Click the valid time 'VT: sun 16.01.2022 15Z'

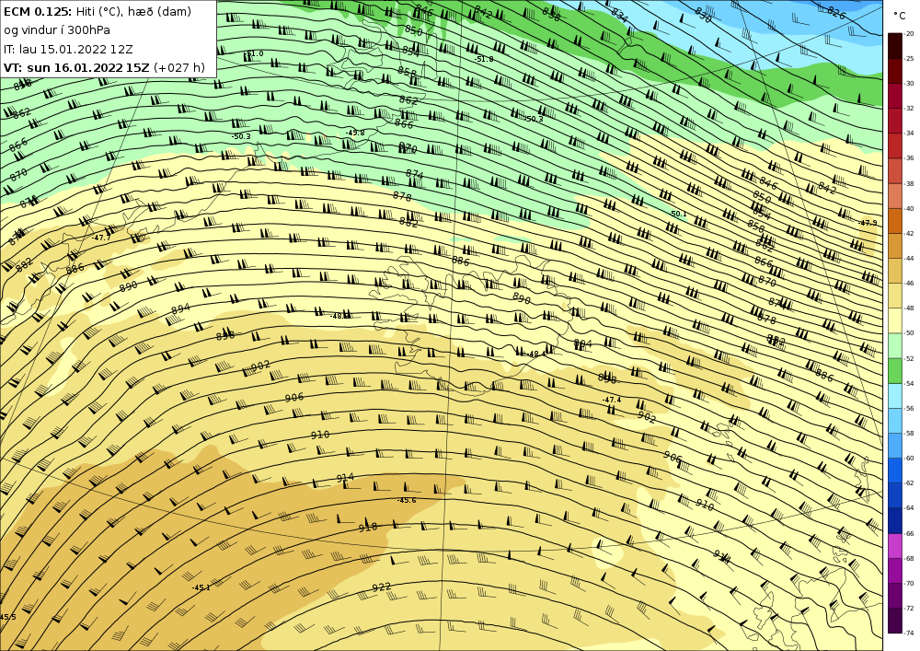click(x=77, y=67)
